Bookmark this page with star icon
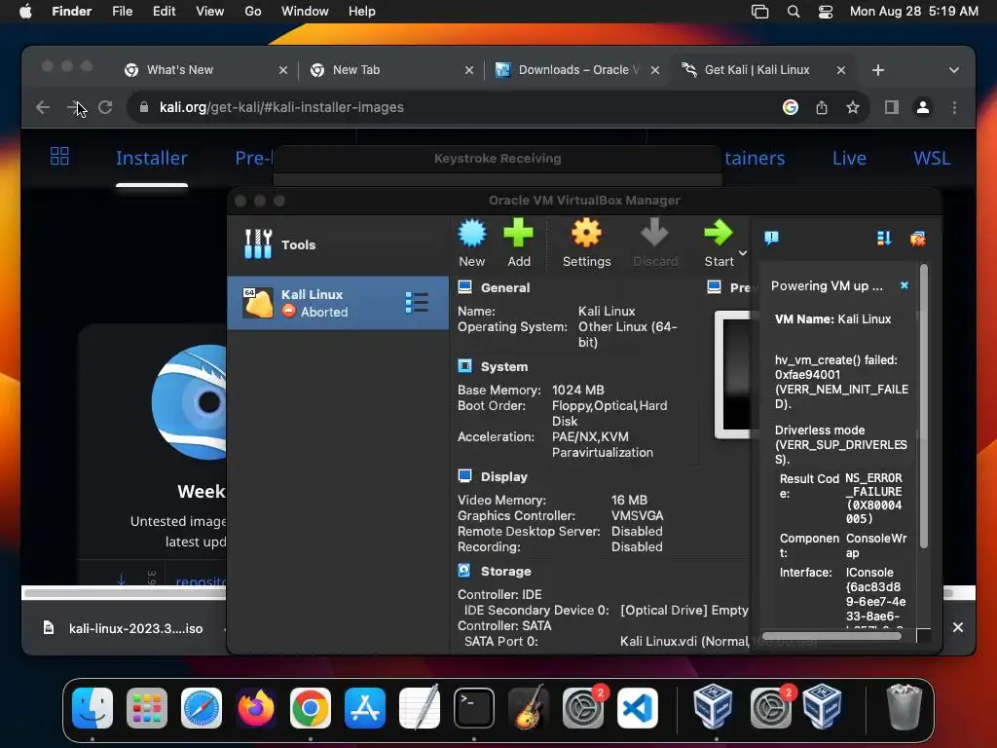This screenshot has width=997, height=748. tap(853, 107)
